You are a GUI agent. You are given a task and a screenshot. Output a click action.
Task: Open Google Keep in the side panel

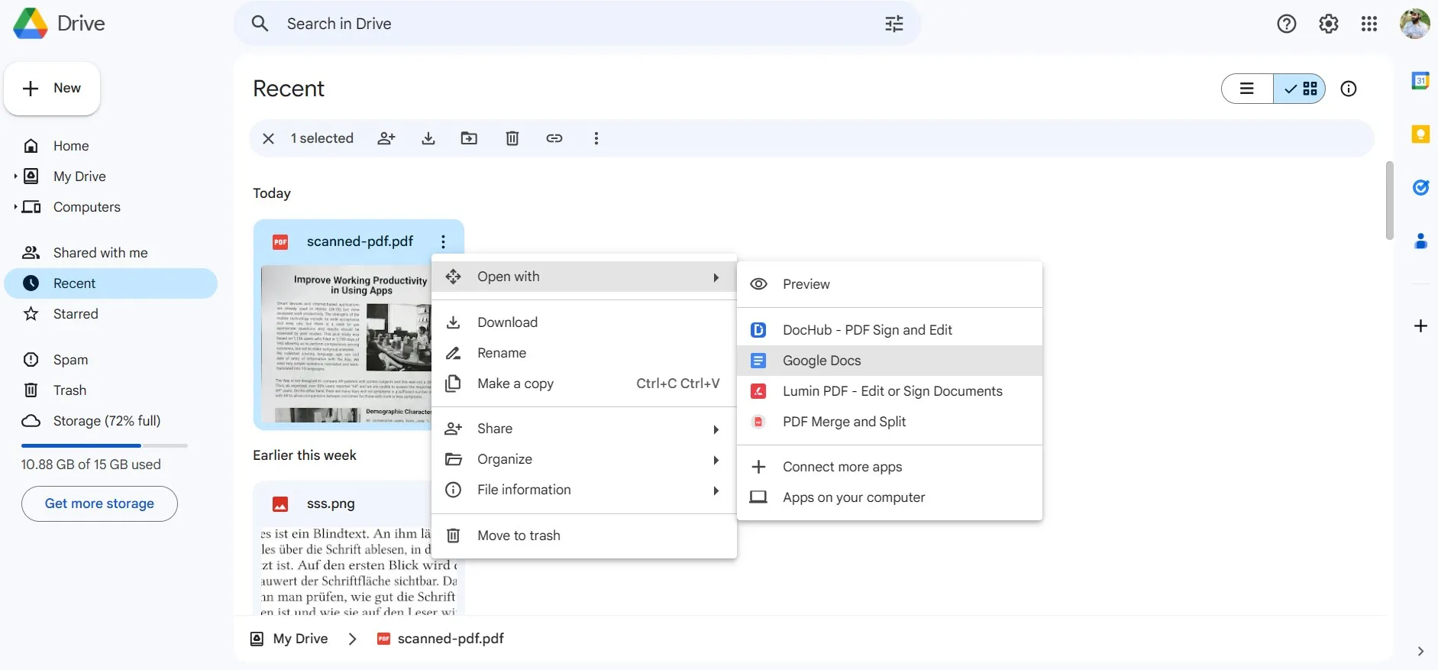[x=1420, y=134]
